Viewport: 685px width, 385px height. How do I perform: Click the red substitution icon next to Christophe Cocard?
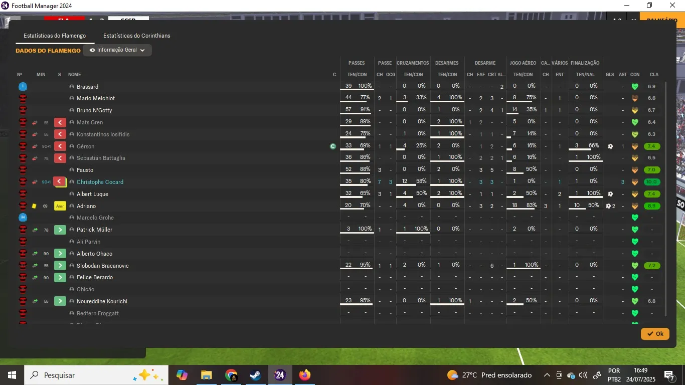[x=60, y=182]
